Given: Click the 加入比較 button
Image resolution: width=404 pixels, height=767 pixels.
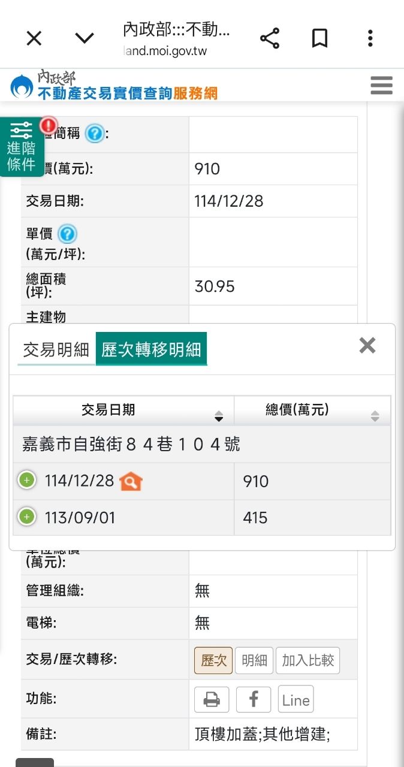Looking at the screenshot, I should tap(307, 661).
